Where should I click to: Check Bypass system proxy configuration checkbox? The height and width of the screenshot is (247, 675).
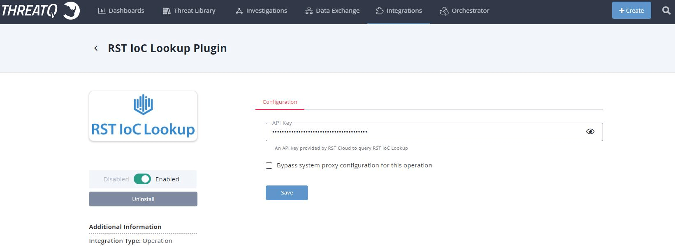tap(269, 165)
